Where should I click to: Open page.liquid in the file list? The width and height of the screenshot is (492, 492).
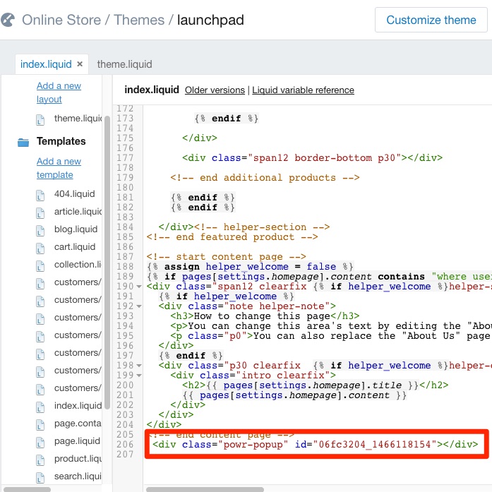pyautogui.click(x=77, y=441)
